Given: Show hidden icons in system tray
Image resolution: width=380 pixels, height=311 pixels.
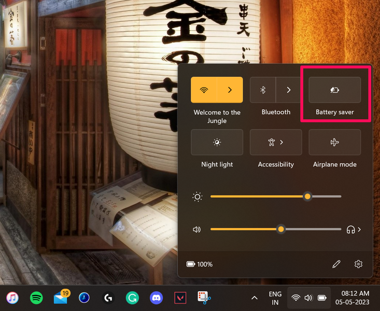Looking at the screenshot, I should pos(254,298).
